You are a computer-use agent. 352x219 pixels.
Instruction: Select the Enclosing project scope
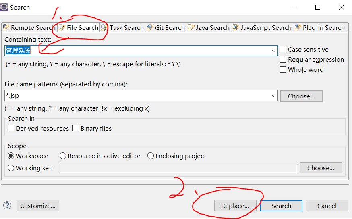tap(151, 156)
